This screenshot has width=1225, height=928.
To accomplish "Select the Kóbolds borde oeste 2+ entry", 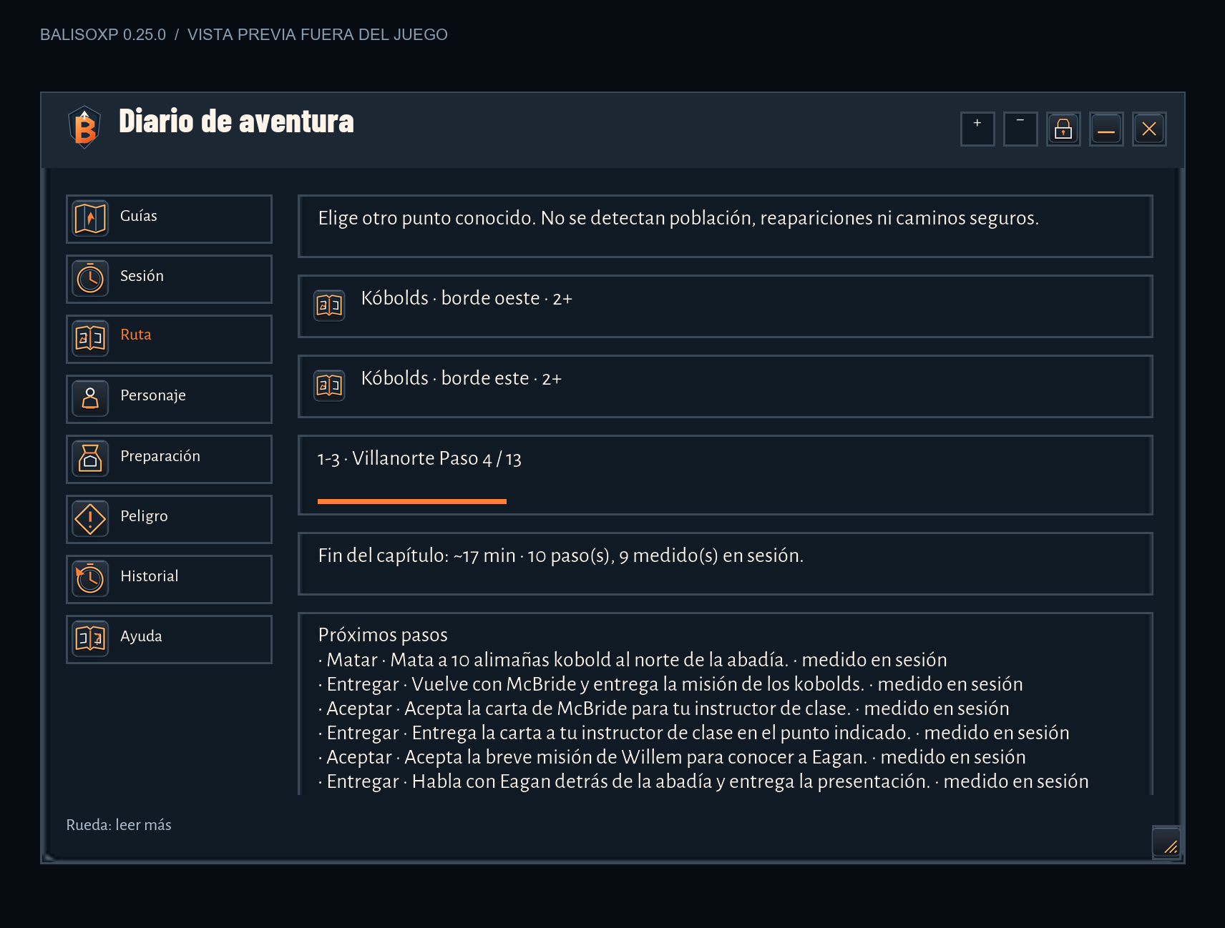I will click(x=725, y=306).
